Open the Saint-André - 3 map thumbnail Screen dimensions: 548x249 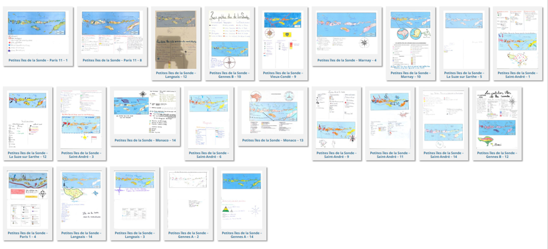[x=81, y=119]
